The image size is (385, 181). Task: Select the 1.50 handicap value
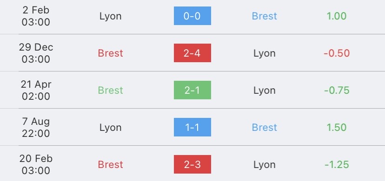click(x=336, y=127)
